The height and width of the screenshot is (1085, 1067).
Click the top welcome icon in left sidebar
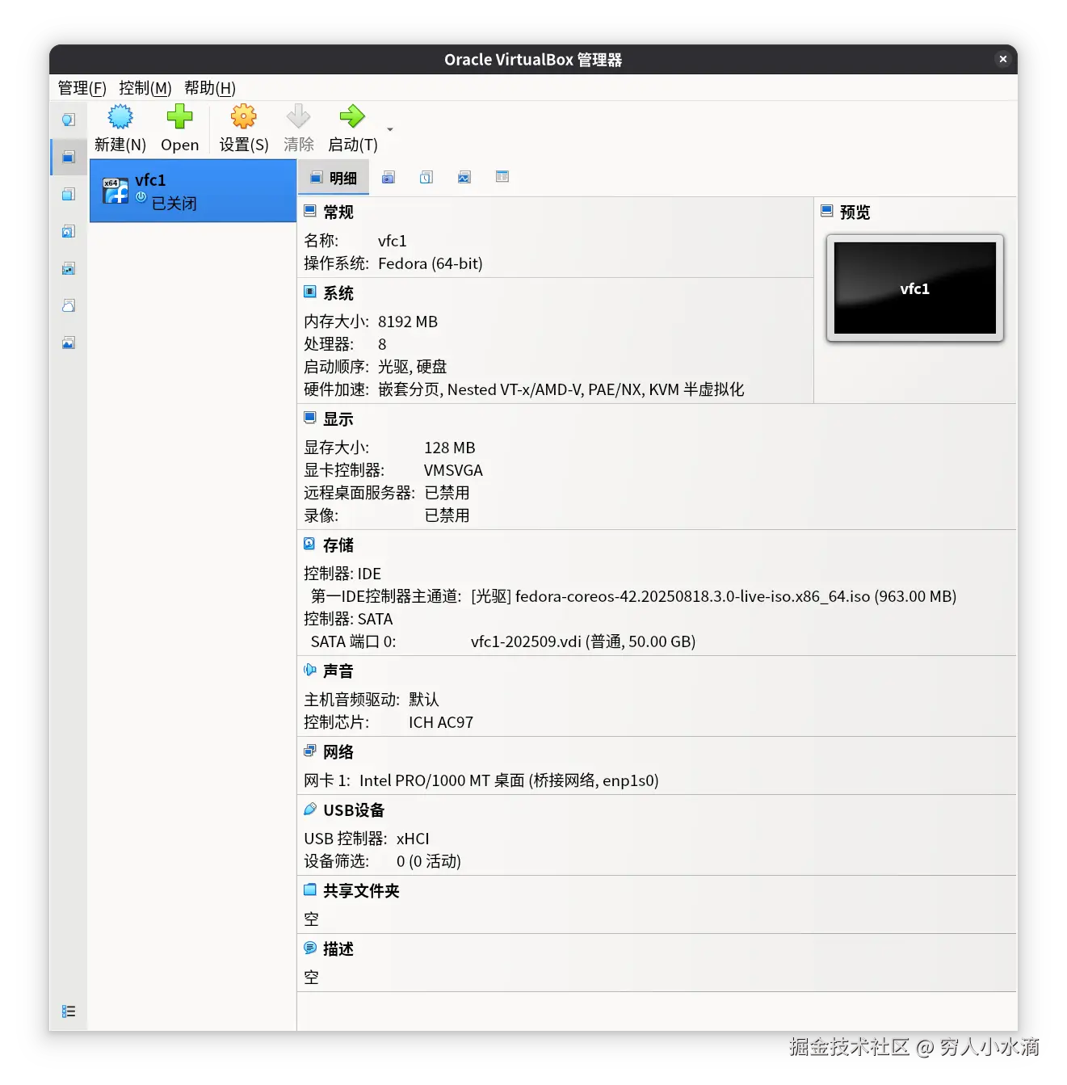coord(69,120)
